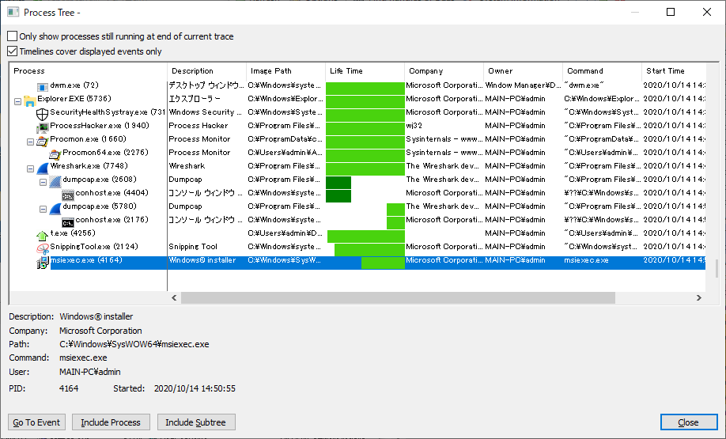Click the 'Process Hacker' description cell
726x439 pixels.
(199, 126)
